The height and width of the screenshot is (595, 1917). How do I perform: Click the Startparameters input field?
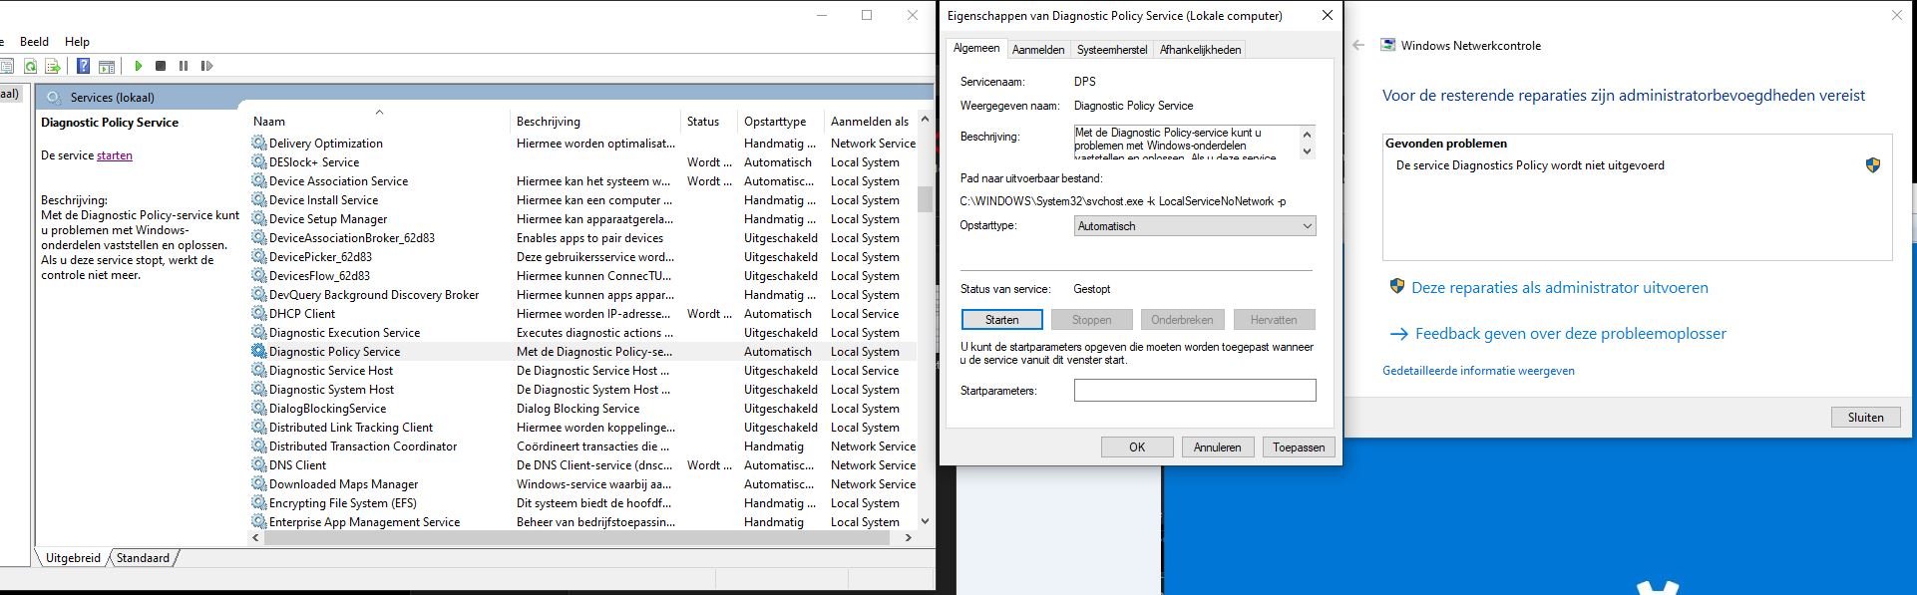1194,391
